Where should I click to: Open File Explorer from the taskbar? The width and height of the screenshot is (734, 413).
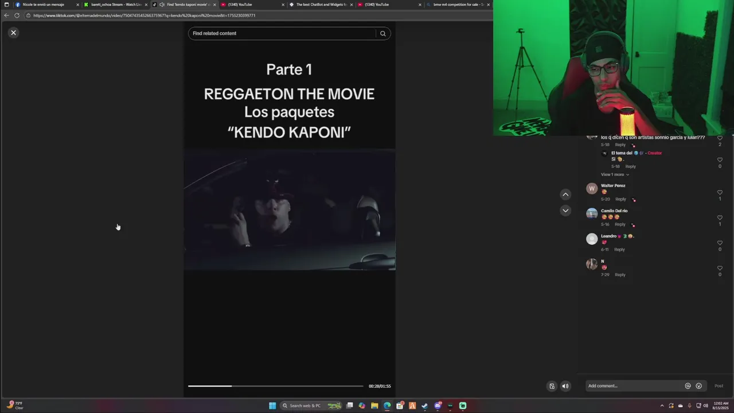click(x=374, y=406)
